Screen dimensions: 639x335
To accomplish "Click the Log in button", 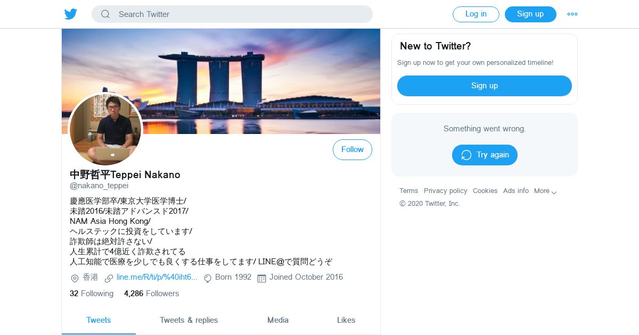I will (476, 14).
